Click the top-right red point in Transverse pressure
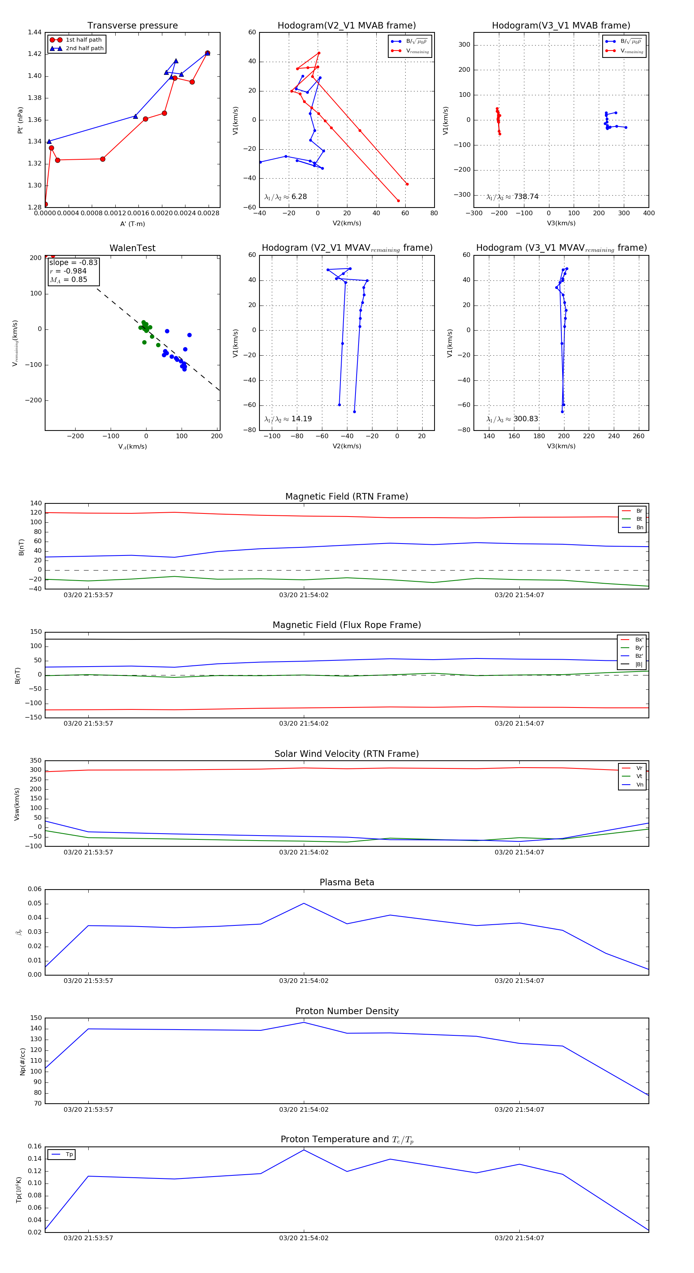The width and height of the screenshot is (694, 1273). [x=207, y=53]
